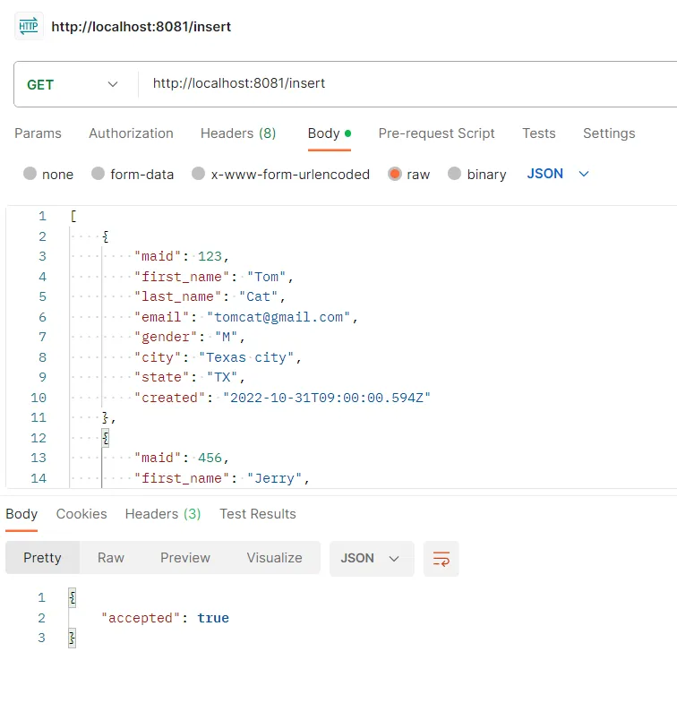Image resolution: width=677 pixels, height=703 pixels.
Task: Select the Pretty response view
Action: pos(43,558)
